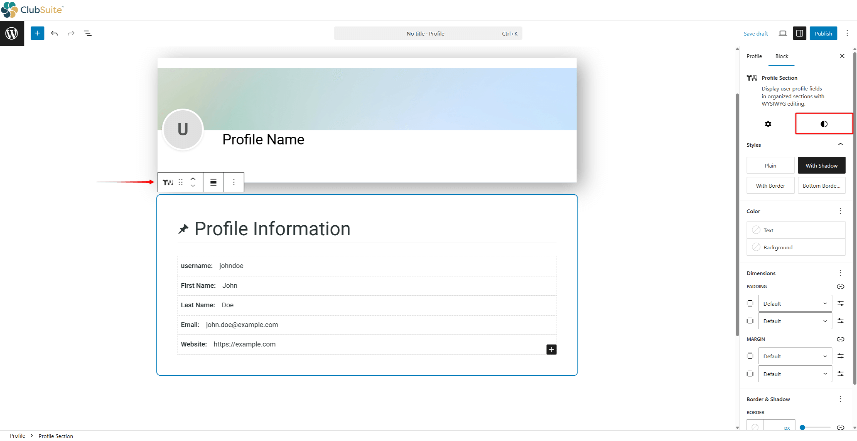The height and width of the screenshot is (441, 857).
Task: Toggle linked padding sides icon
Action: coord(840,287)
